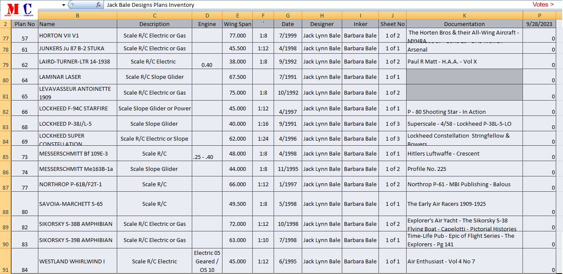Viewport: 563px width, 274px height.
Task: Click the grey documentation cell in LAMINAR LASER row
Action: (x=465, y=77)
